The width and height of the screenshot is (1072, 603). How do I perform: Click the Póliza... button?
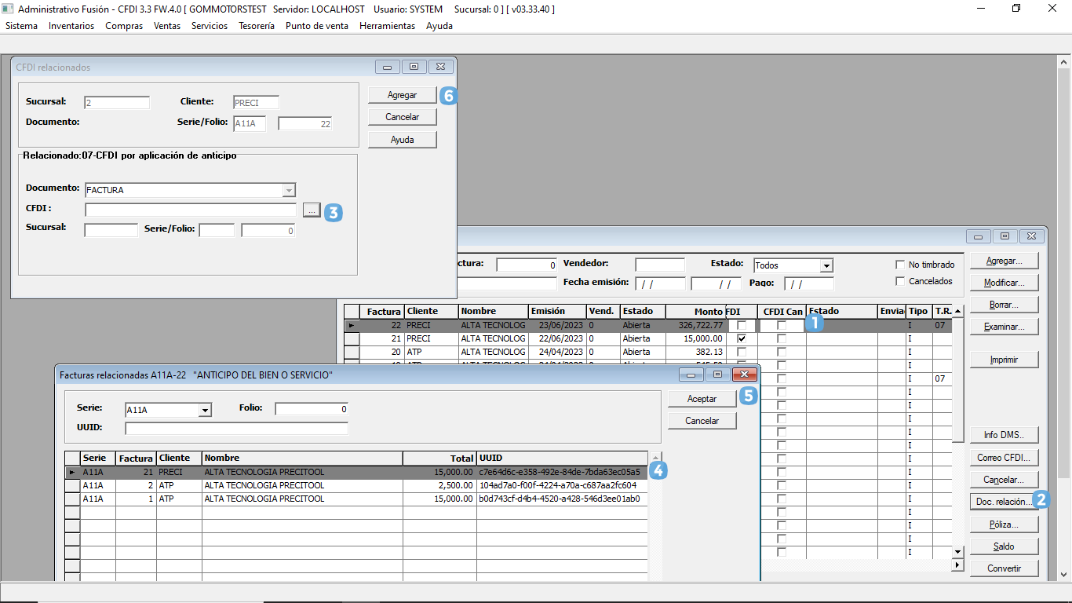[1004, 524]
